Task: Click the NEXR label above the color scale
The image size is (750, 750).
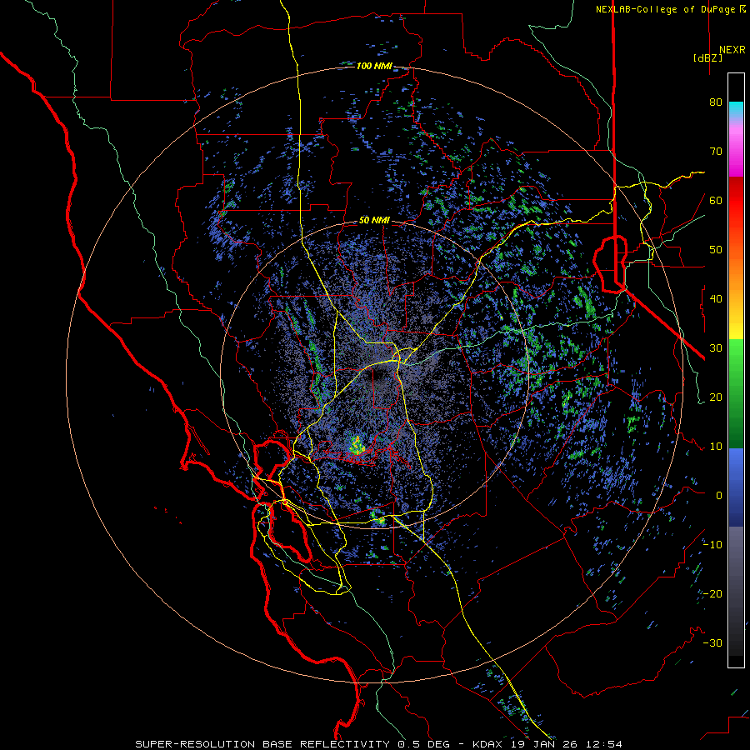Action: [x=732, y=50]
